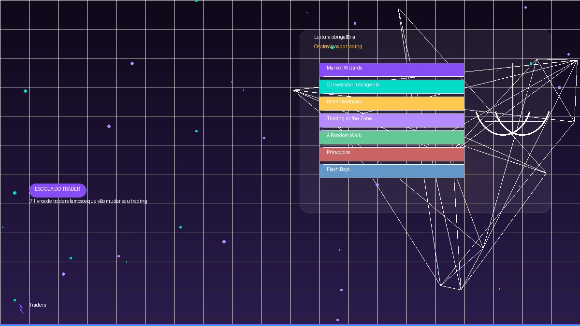Select the O Investidor Inteligente bar
580x326 pixels.
(x=391, y=86)
